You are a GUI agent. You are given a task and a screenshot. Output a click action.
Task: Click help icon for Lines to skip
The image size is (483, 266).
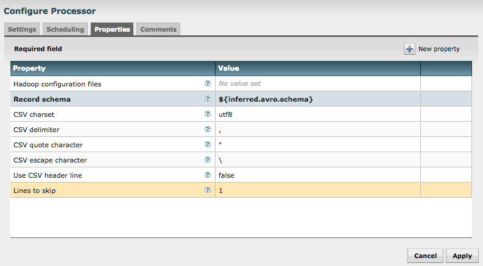coord(208,191)
